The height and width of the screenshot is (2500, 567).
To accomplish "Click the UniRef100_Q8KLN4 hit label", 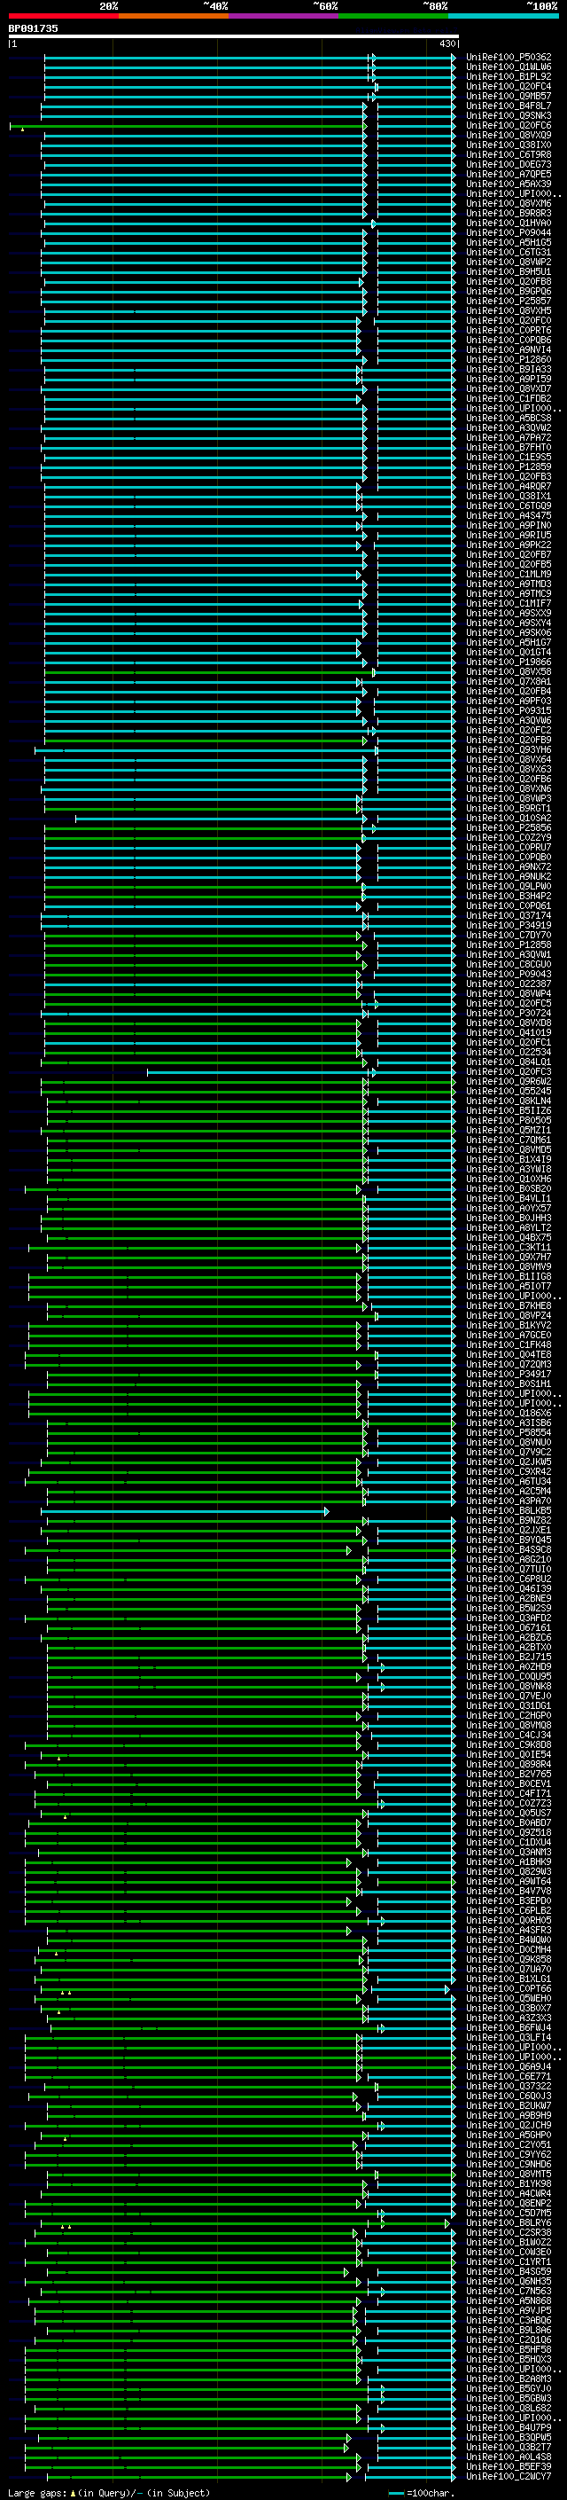I will pyautogui.click(x=508, y=1101).
